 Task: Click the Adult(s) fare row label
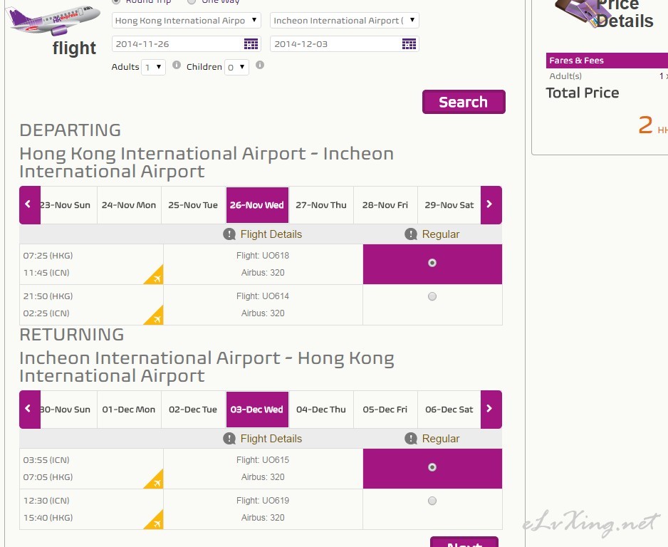pyautogui.click(x=565, y=76)
